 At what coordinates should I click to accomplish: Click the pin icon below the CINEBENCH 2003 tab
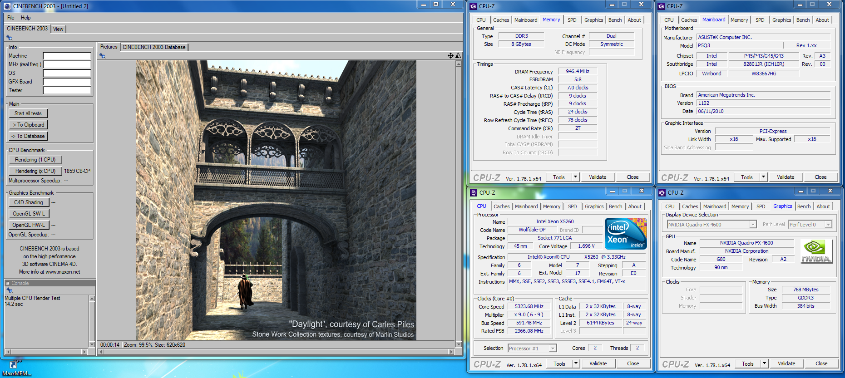tap(9, 38)
